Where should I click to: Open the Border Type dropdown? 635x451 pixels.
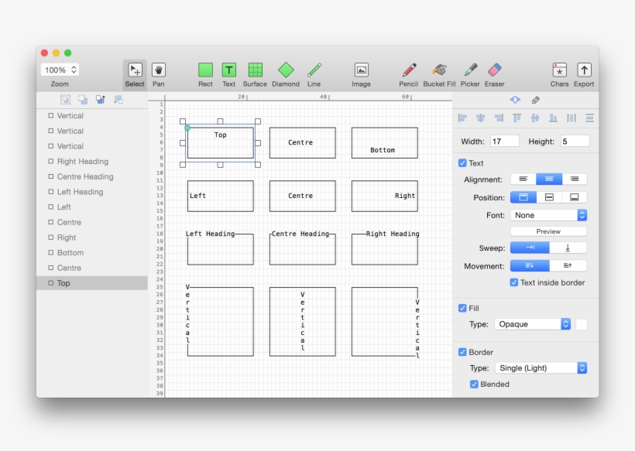click(541, 367)
